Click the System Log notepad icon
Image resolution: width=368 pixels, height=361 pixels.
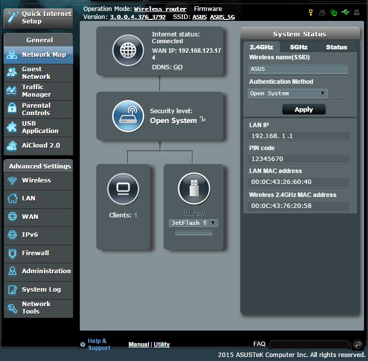point(12,289)
